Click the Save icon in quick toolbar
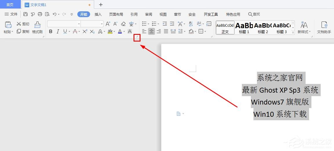 pos(25,14)
